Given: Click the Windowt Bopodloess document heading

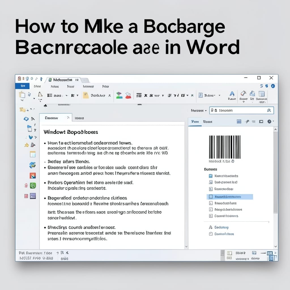Looking at the screenshot, I should [x=71, y=132].
